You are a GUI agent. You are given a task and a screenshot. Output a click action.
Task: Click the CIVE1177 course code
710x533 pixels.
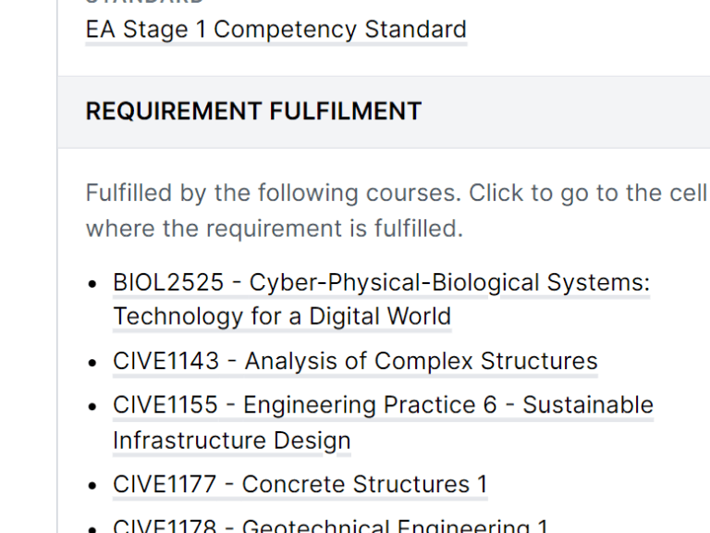(x=165, y=484)
